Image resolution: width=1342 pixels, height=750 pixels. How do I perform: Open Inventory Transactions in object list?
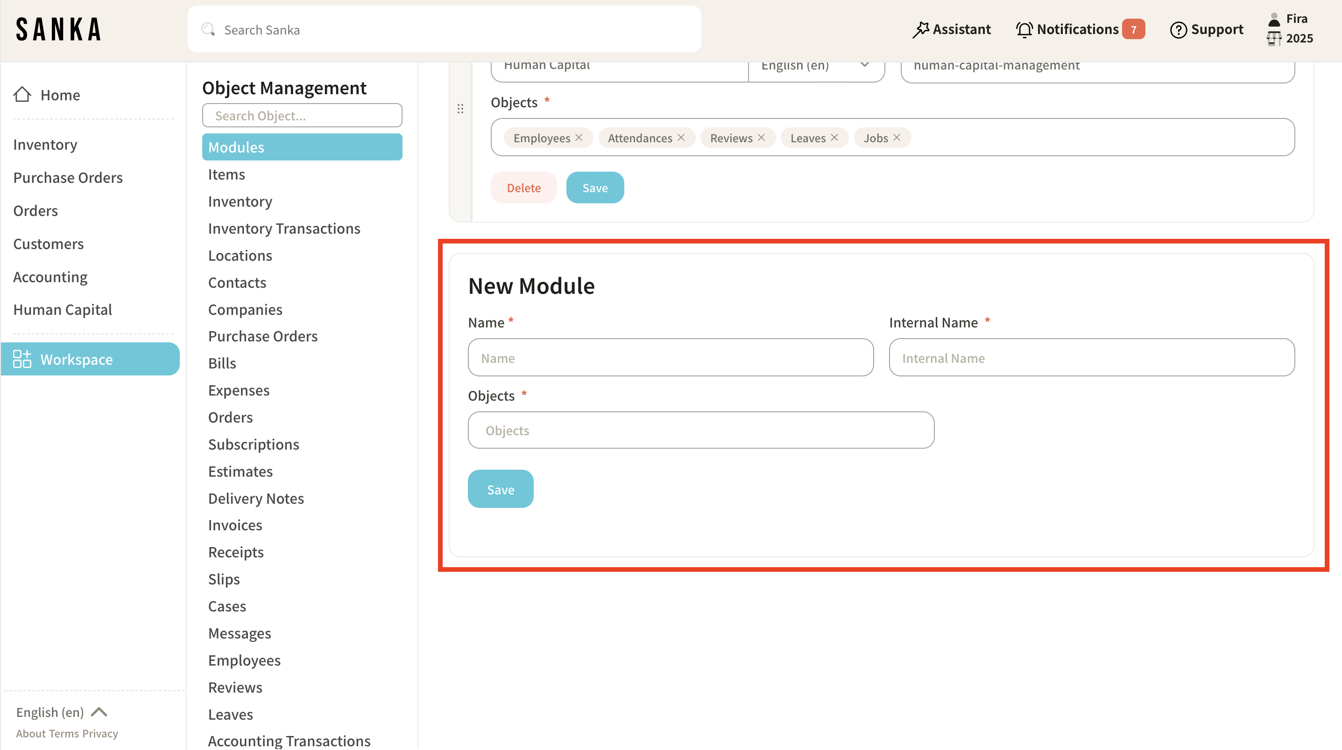coord(284,229)
